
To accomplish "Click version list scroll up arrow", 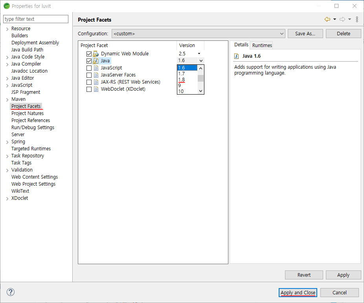I will click(201, 68).
